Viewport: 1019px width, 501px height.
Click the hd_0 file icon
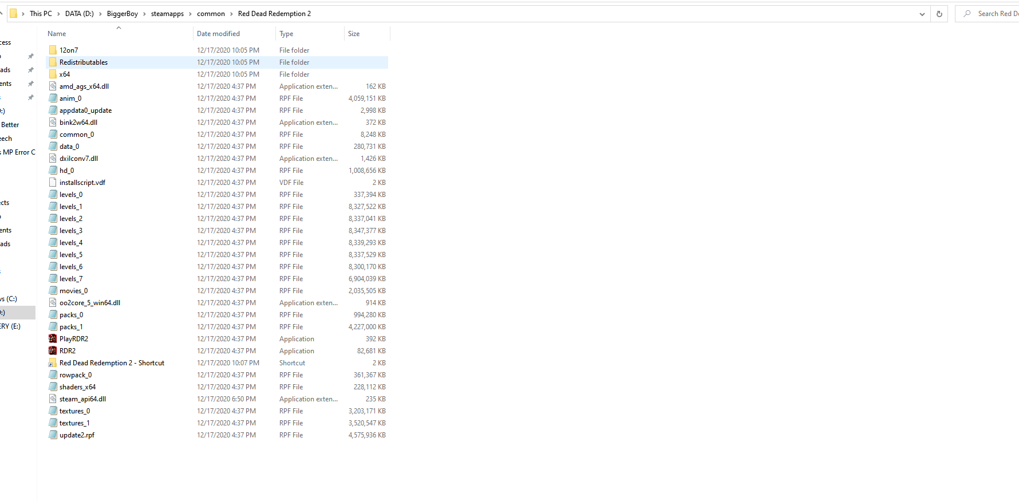pyautogui.click(x=53, y=170)
